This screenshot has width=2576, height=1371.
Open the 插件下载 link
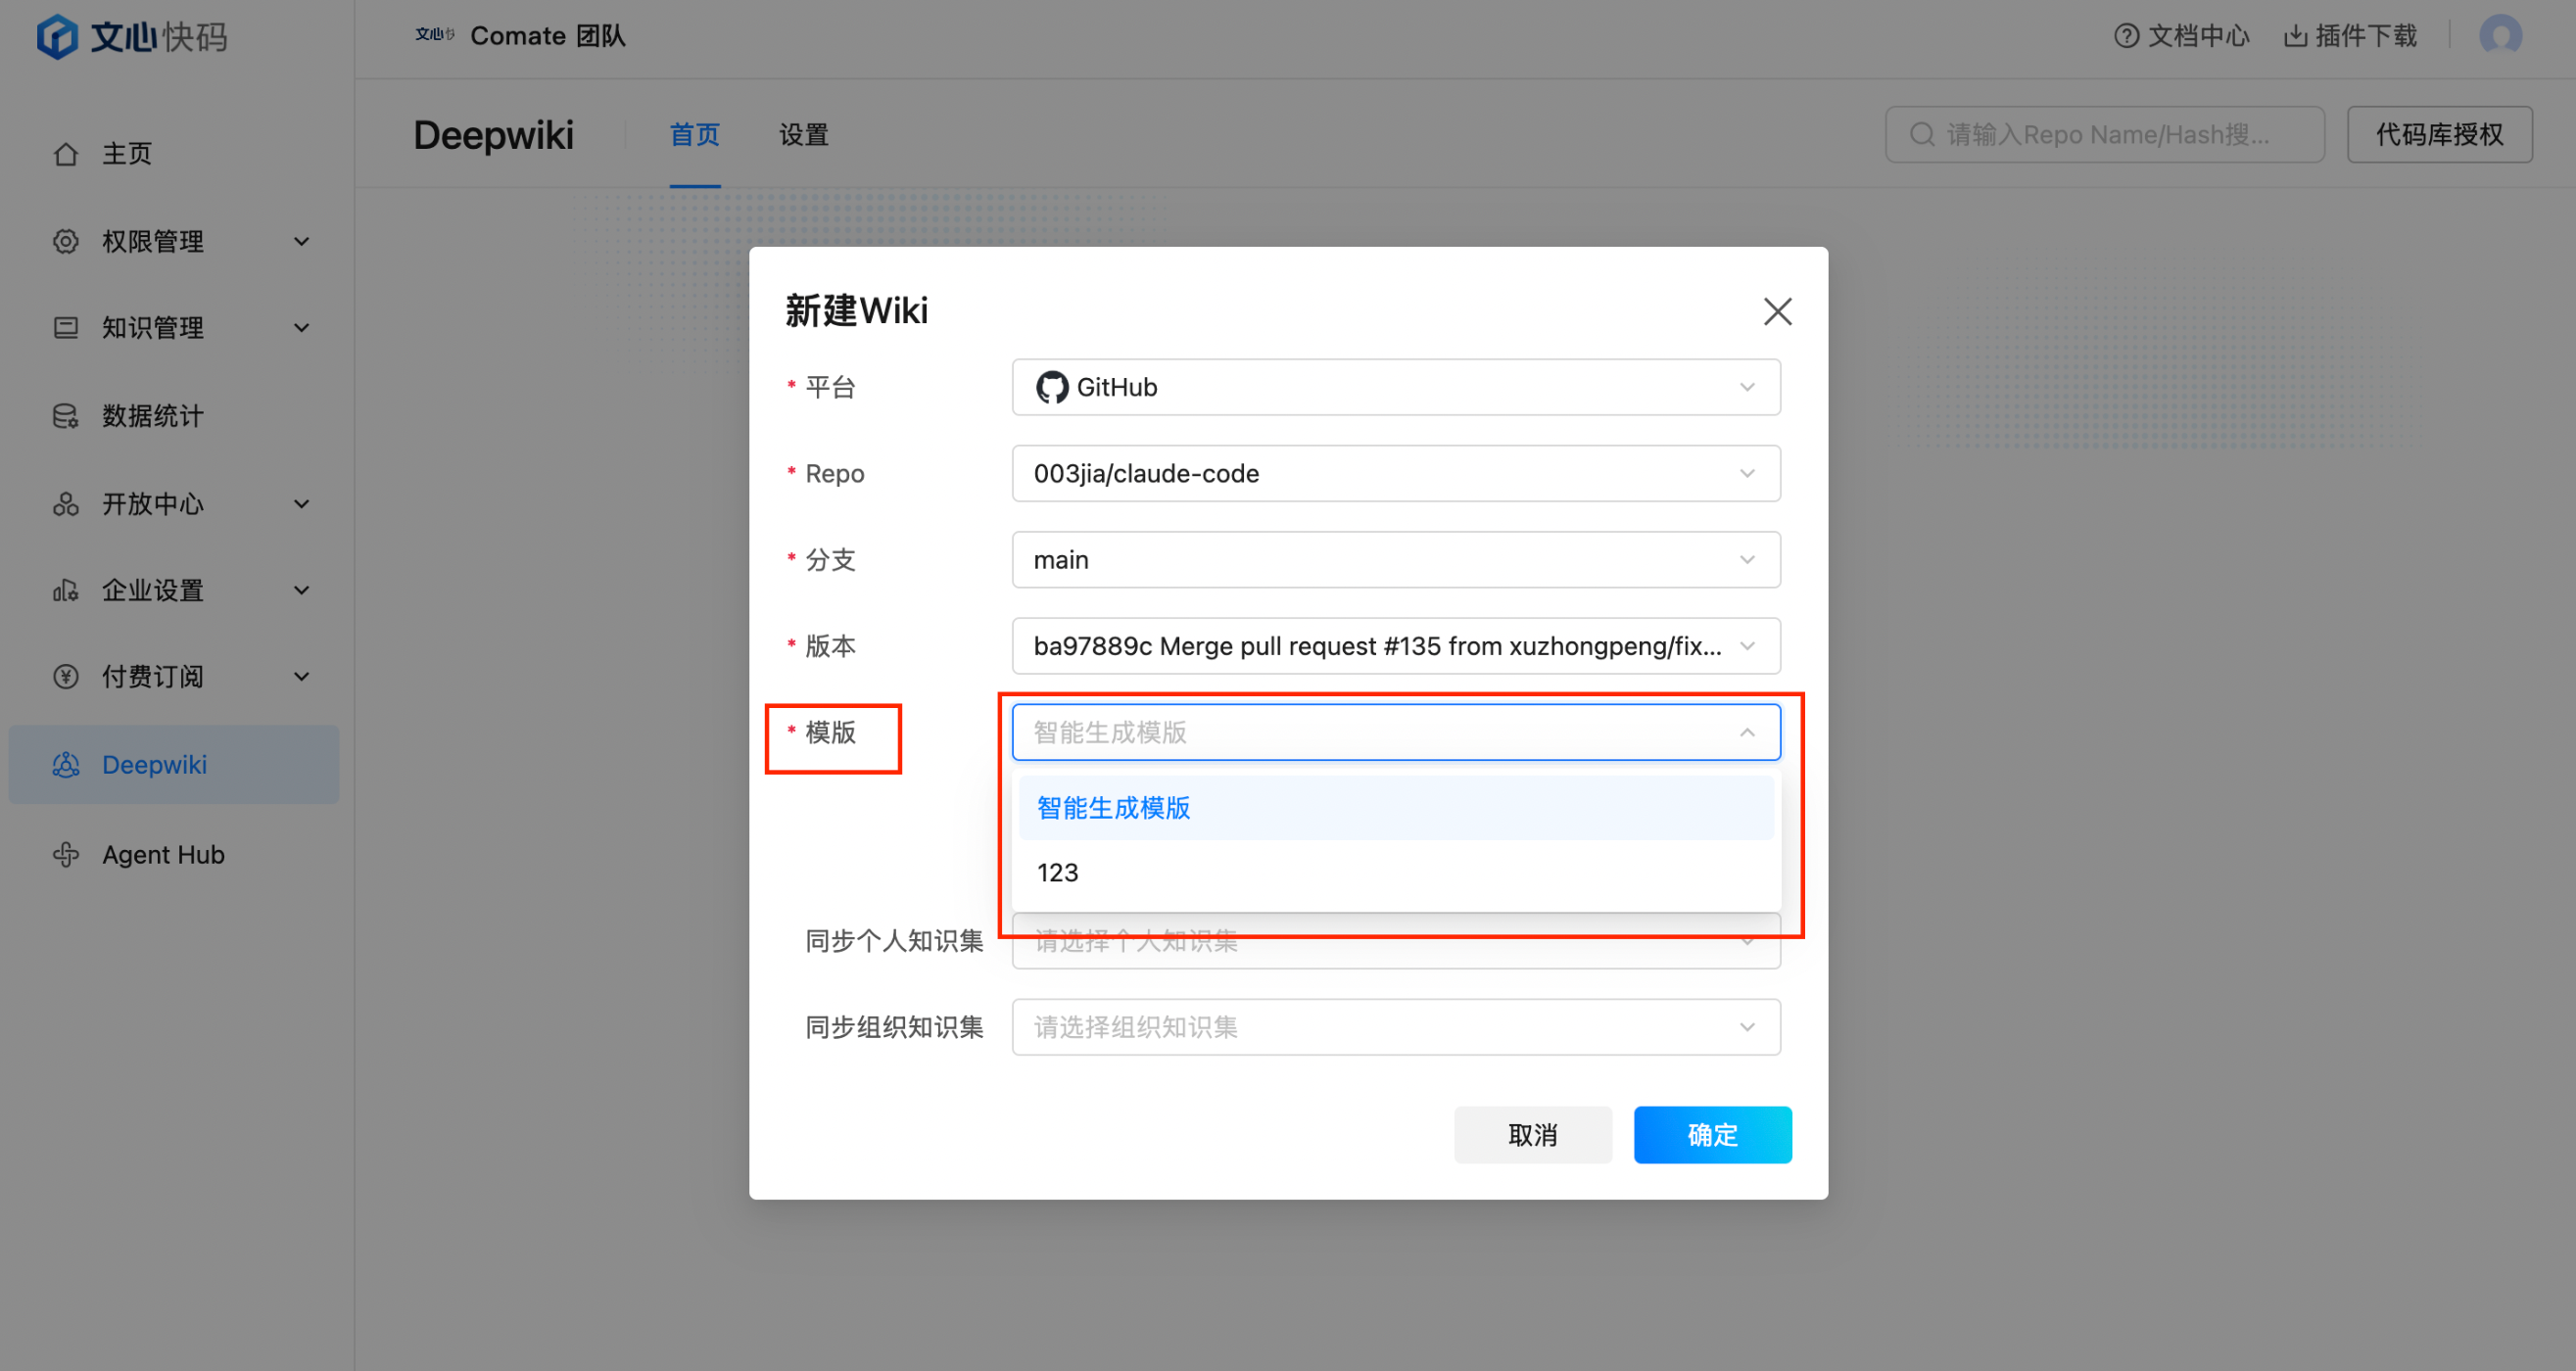pos(2351,36)
